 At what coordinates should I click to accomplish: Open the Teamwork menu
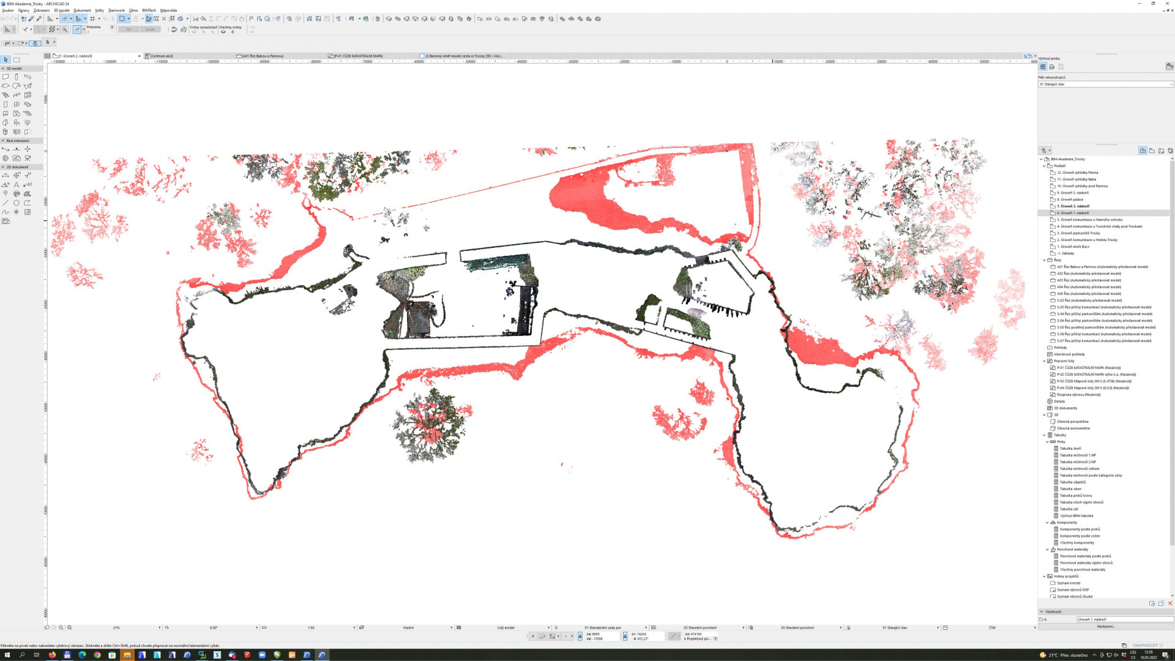[x=116, y=10]
